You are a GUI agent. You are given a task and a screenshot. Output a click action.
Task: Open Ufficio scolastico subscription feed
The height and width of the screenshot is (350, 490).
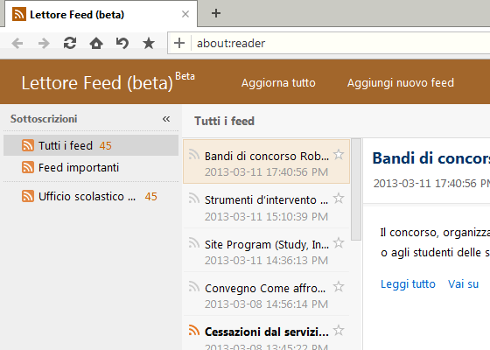(89, 196)
